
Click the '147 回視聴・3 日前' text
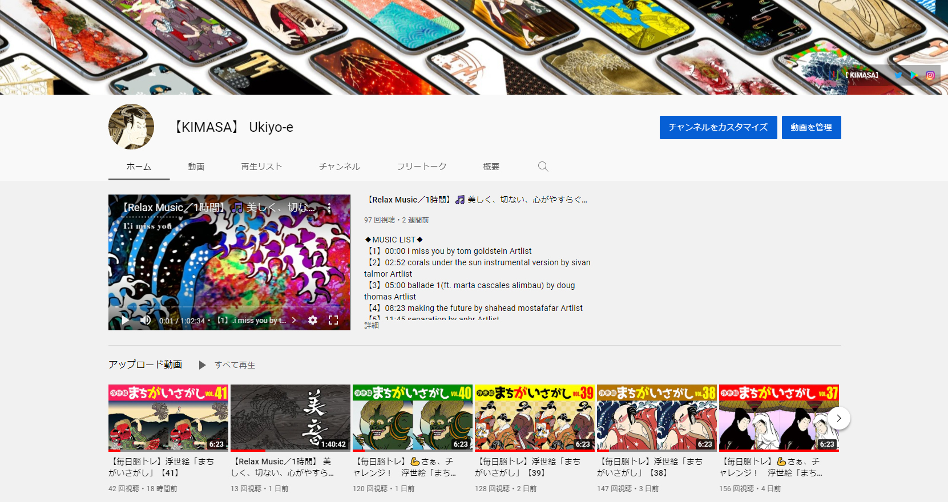(x=628, y=489)
